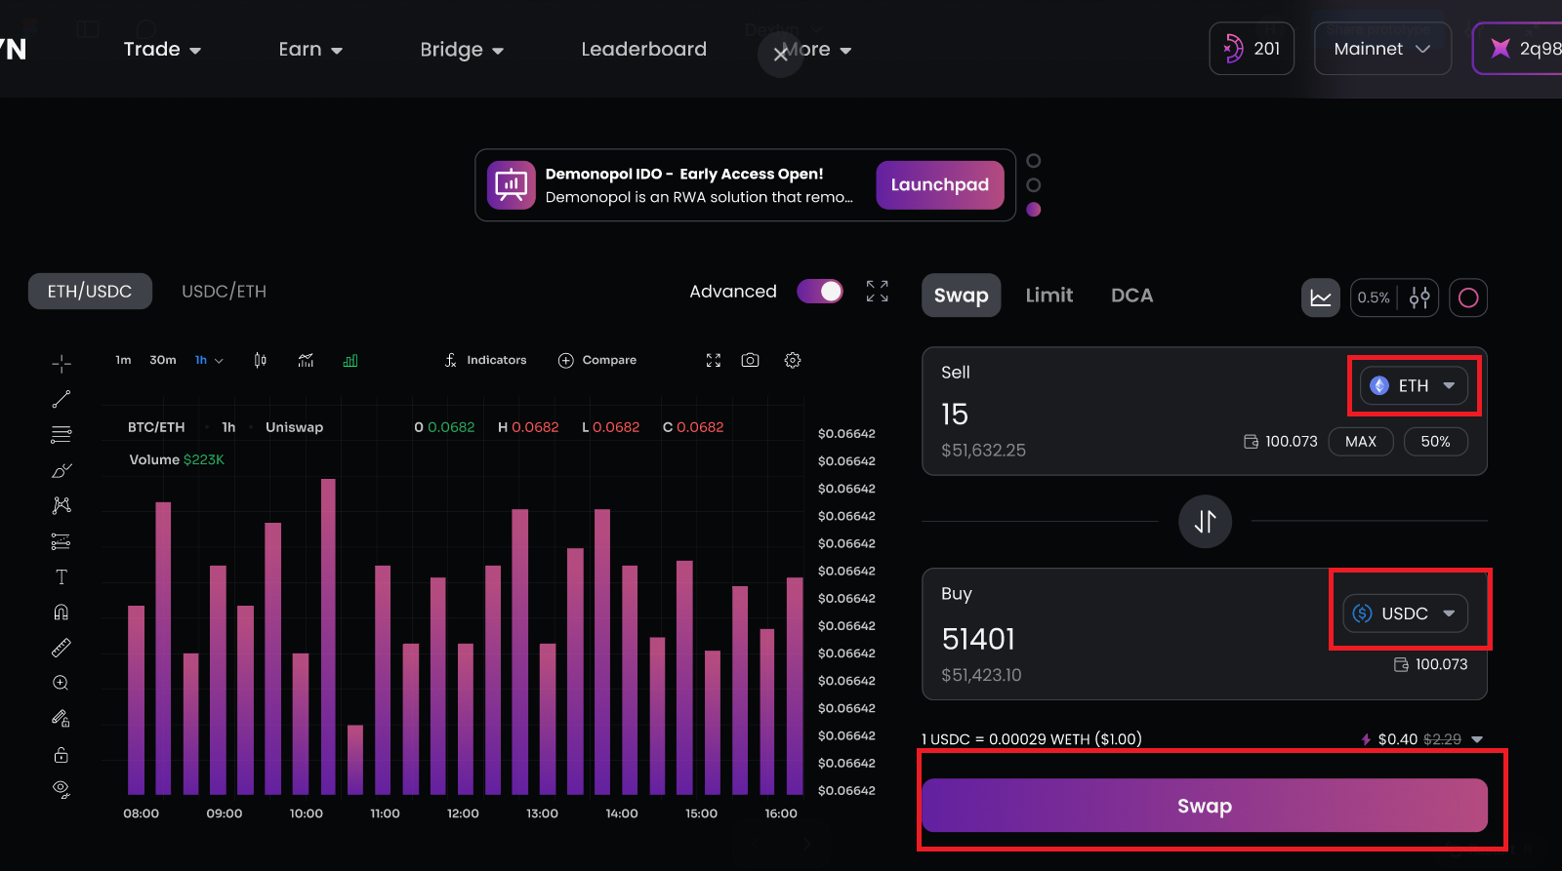Select the second banner carousel dot
Screen dimensions: 1562x871
[x=1034, y=185]
